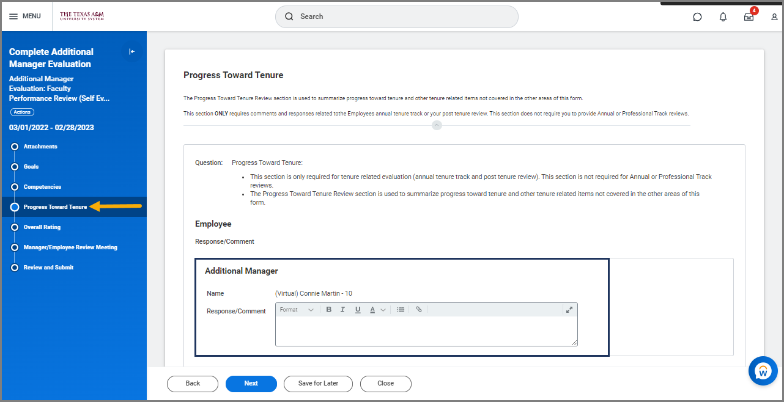Click the Next button
Viewport: 784px width, 402px height.
[251, 384]
